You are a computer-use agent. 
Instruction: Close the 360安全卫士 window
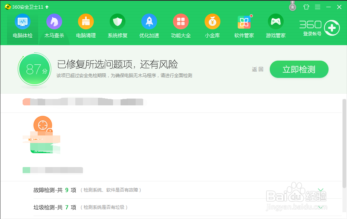(x=339, y=7)
